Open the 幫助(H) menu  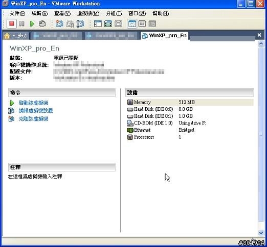pyautogui.click(x=161, y=13)
